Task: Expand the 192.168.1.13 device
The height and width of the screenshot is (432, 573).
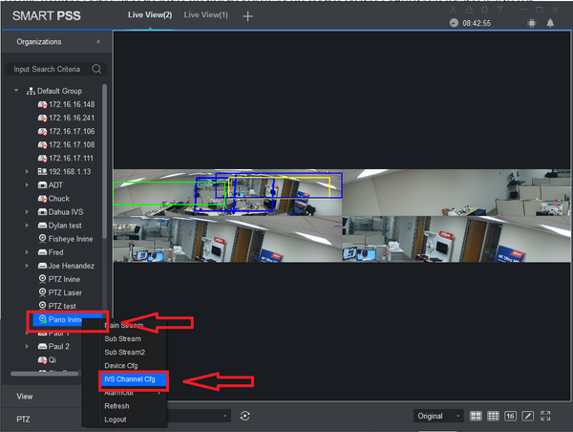Action: (x=27, y=171)
